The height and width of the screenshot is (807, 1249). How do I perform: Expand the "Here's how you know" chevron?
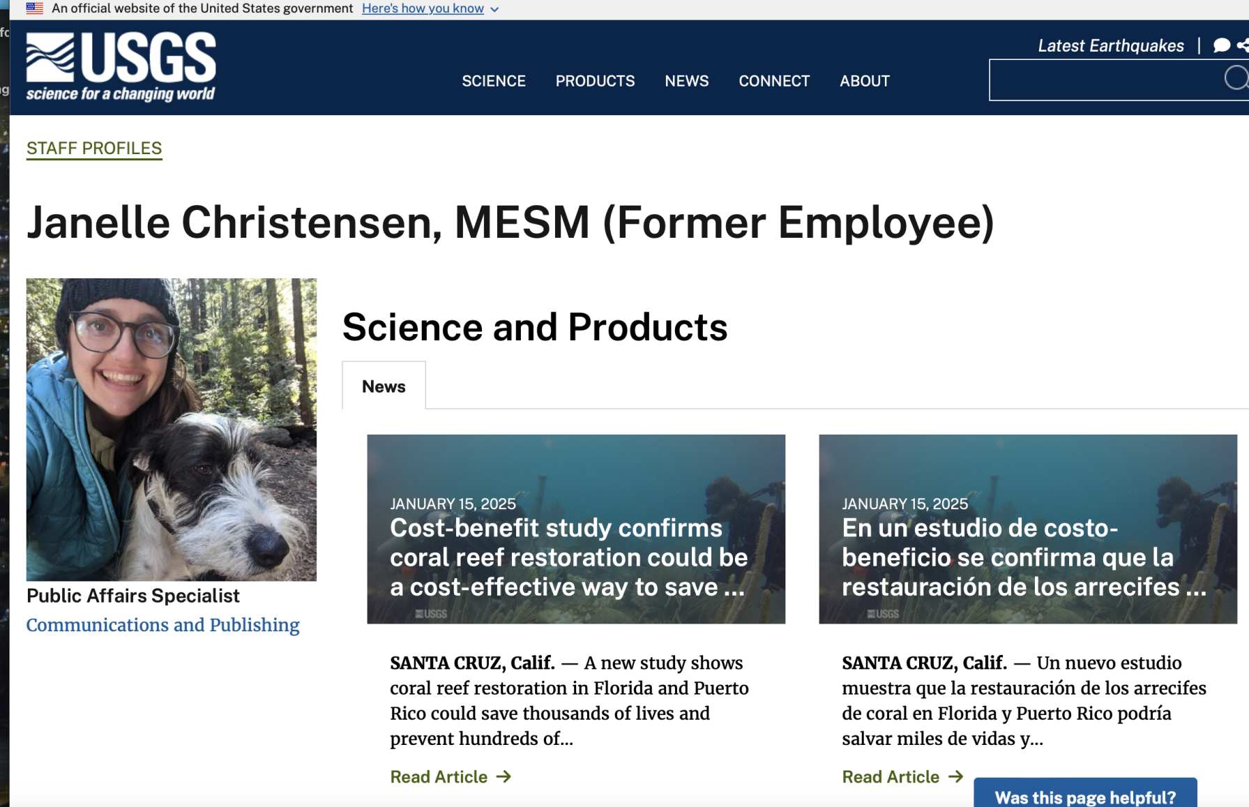tap(494, 10)
